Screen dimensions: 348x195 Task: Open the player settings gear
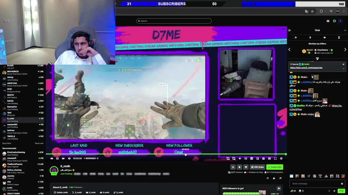click(x=281, y=158)
